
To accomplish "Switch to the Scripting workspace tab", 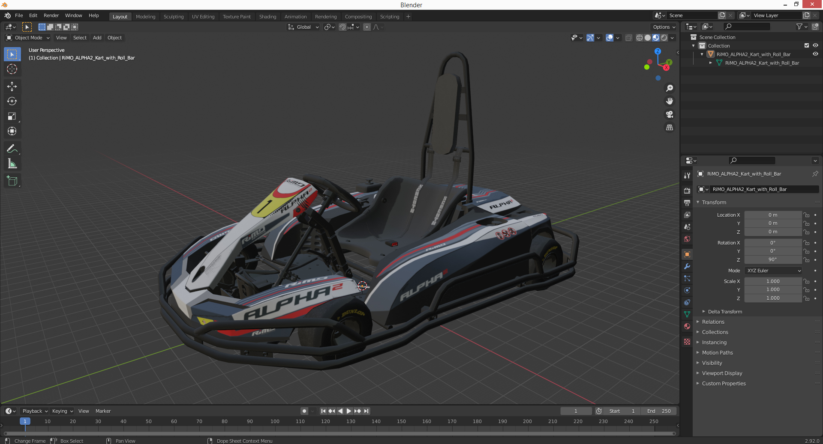I will (x=390, y=16).
